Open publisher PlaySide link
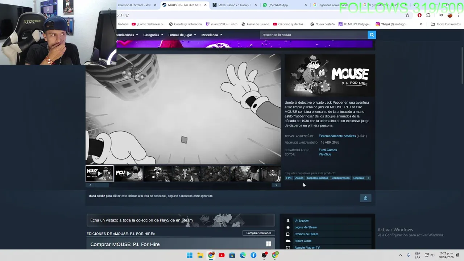This screenshot has width=464, height=261. pos(325,154)
